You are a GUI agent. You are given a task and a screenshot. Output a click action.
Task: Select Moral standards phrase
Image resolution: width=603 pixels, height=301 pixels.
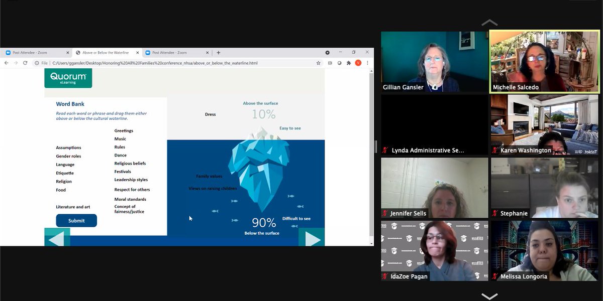[x=130, y=199]
